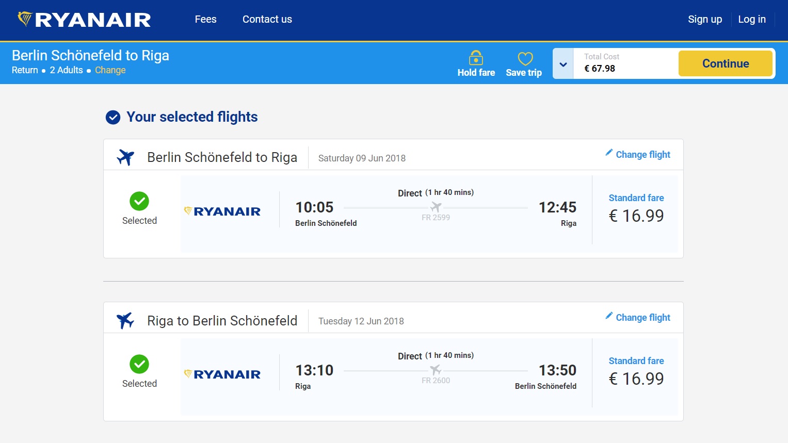Click Standard fare of return flight

636,361
